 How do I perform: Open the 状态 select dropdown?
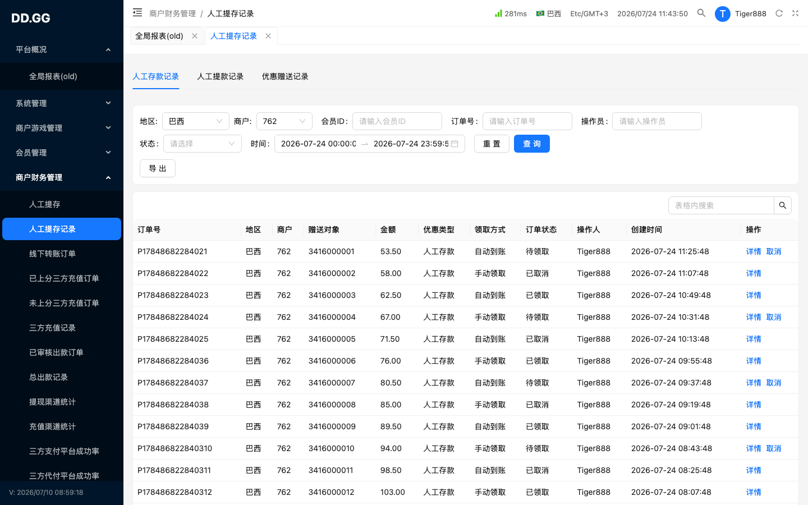[203, 144]
